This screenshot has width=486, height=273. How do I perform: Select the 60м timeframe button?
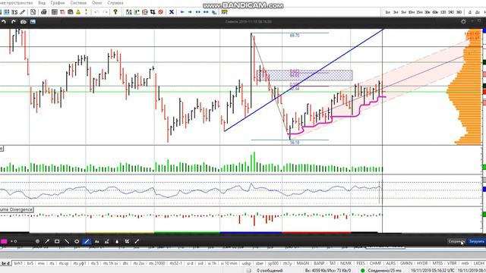point(435,12)
